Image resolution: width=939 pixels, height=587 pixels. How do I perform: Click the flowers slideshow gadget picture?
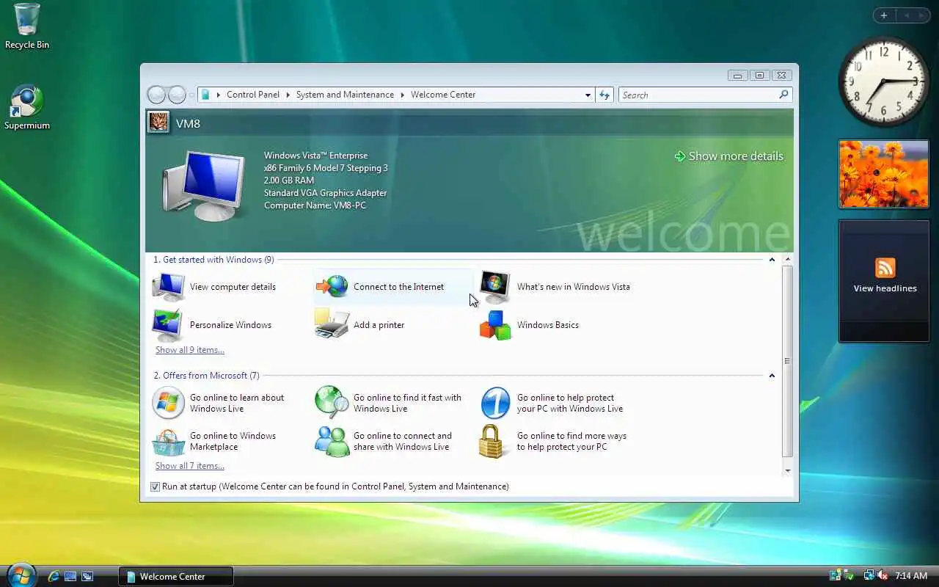point(883,174)
